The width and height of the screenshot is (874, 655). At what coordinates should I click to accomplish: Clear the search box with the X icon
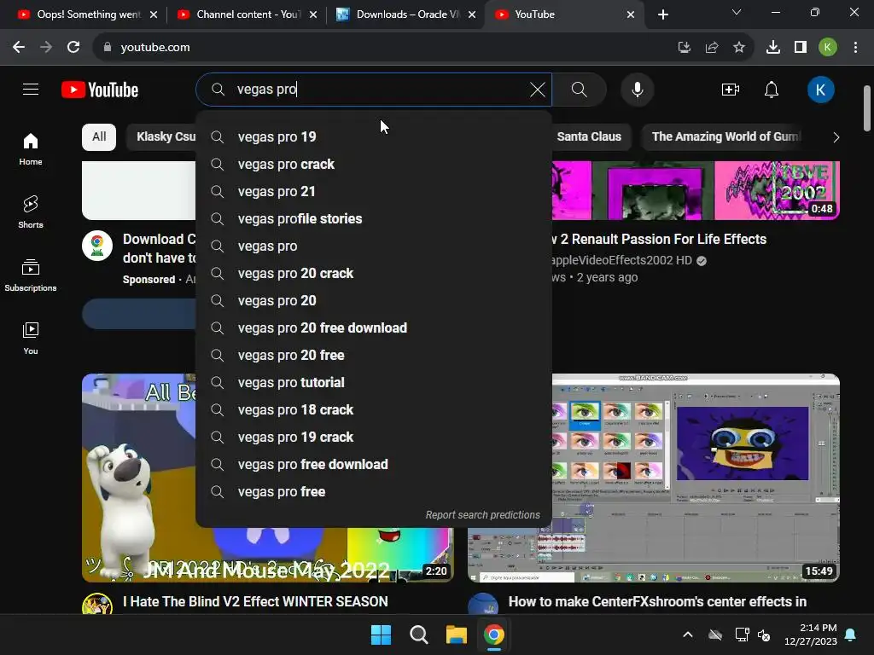[538, 89]
